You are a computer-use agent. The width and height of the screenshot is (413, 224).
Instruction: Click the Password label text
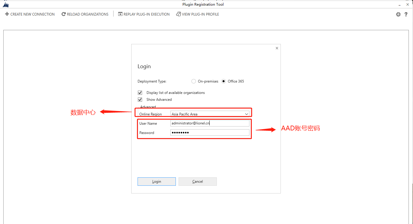coord(147,133)
